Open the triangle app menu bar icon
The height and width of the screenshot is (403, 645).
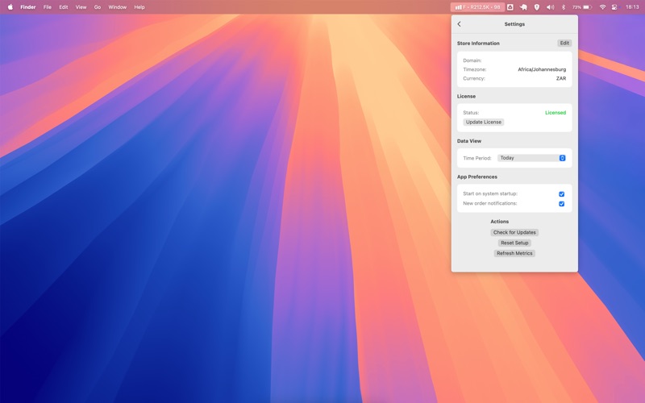[510, 7]
